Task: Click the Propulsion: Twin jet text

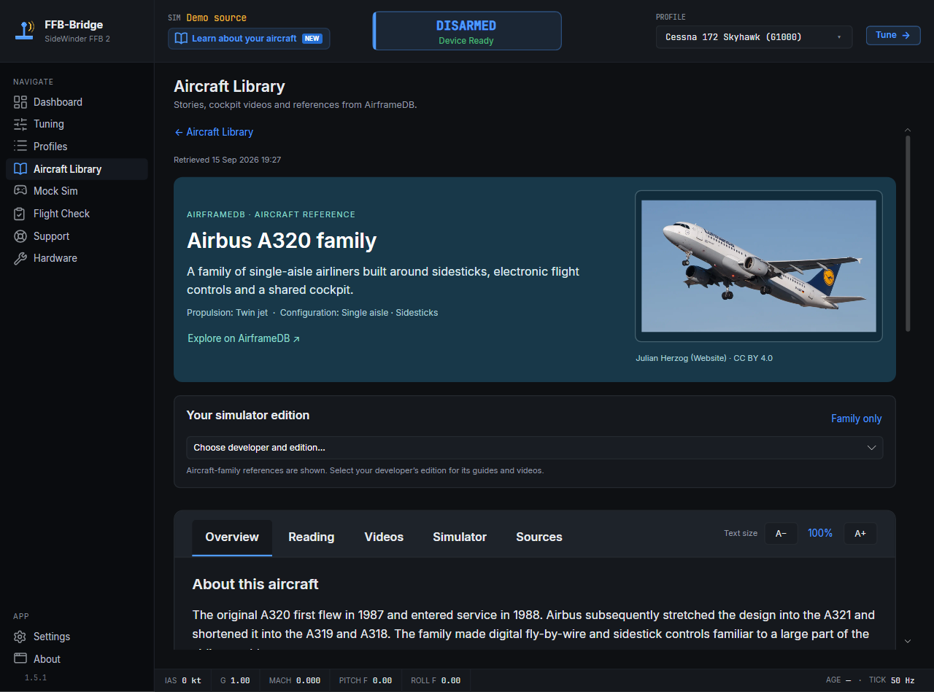Action: [x=228, y=313]
